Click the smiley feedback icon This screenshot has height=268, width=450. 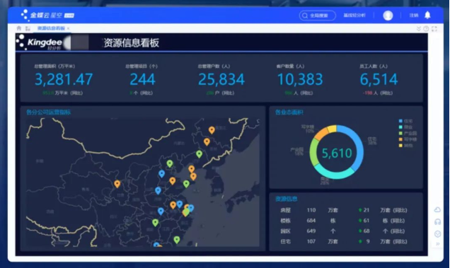pyautogui.click(x=438, y=234)
